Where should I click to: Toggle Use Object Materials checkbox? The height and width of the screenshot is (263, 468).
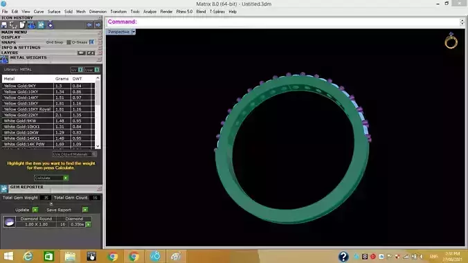tap(94, 154)
